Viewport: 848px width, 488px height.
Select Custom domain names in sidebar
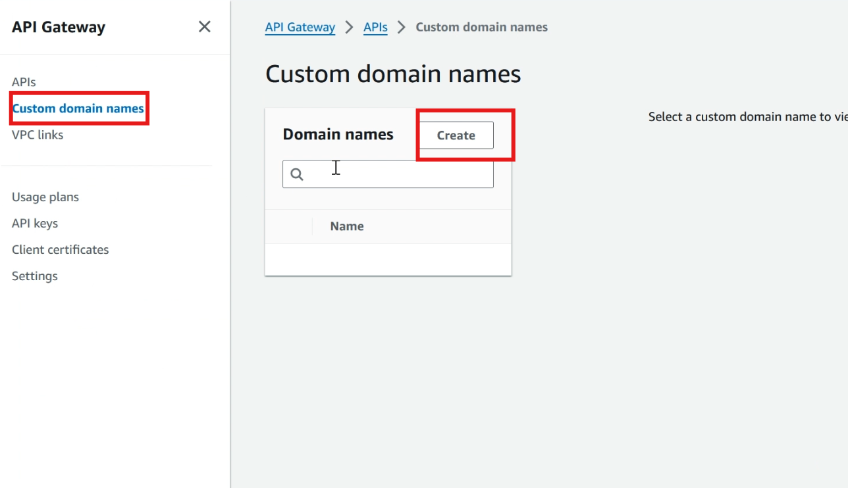coord(78,109)
